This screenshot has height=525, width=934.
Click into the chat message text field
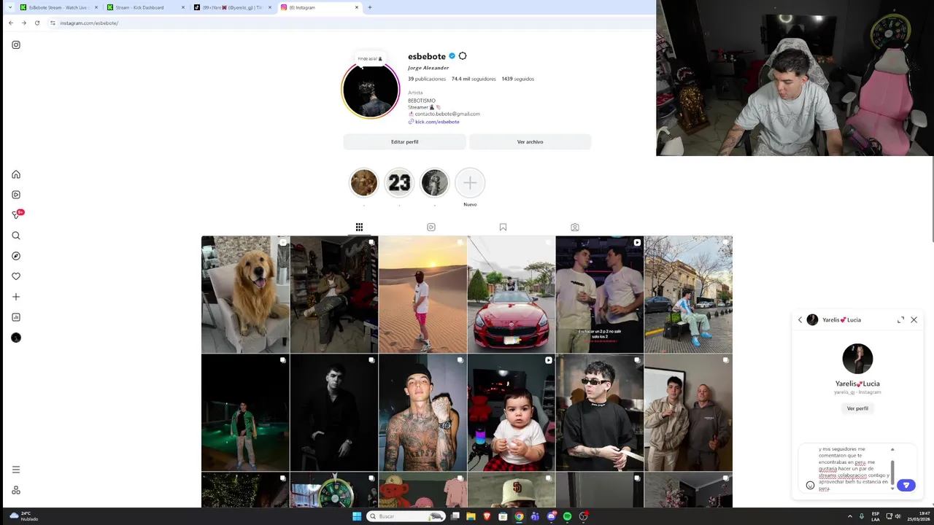854,470
